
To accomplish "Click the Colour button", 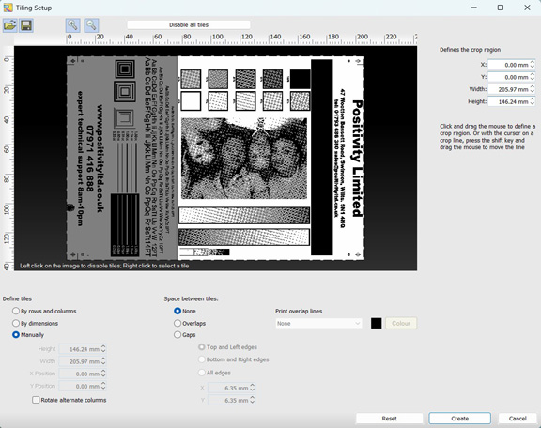I will pos(401,324).
